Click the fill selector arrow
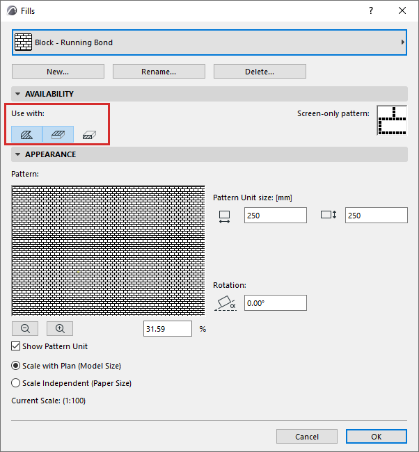This screenshot has width=419, height=452. [x=402, y=42]
